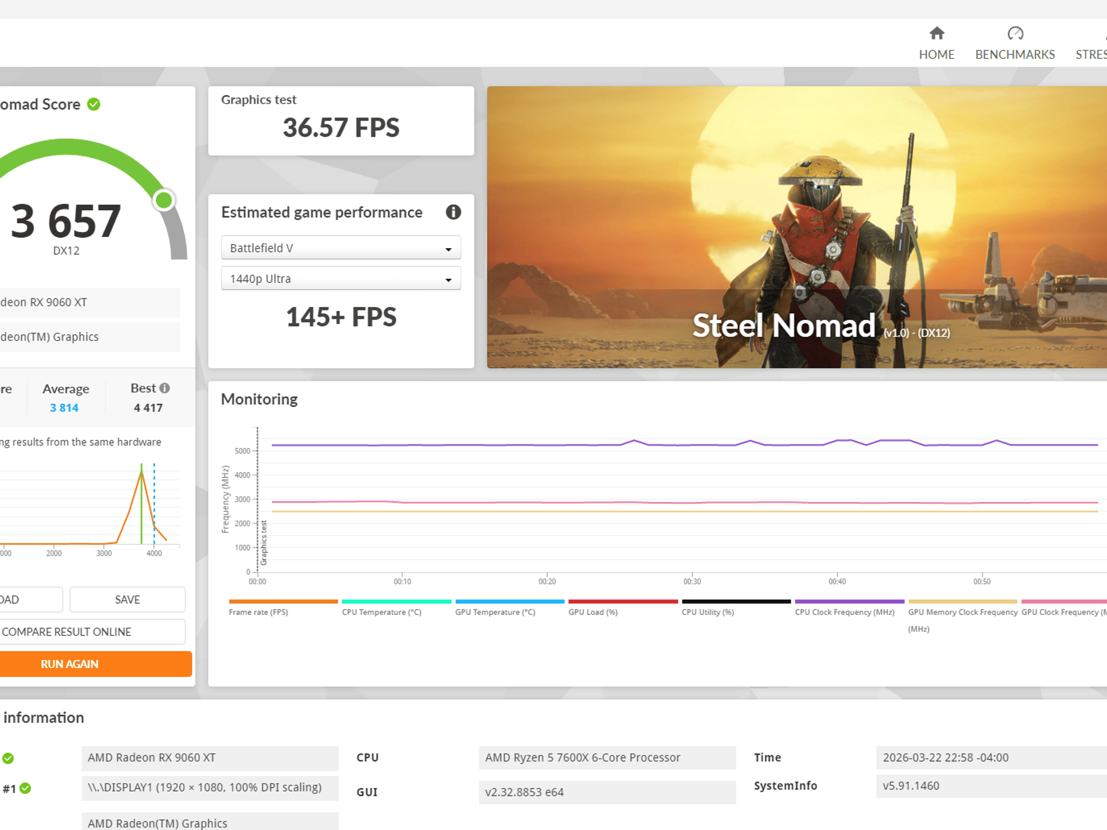The height and width of the screenshot is (830, 1107).
Task: Click the Battlefield V dropdown arrow
Action: pos(448,249)
